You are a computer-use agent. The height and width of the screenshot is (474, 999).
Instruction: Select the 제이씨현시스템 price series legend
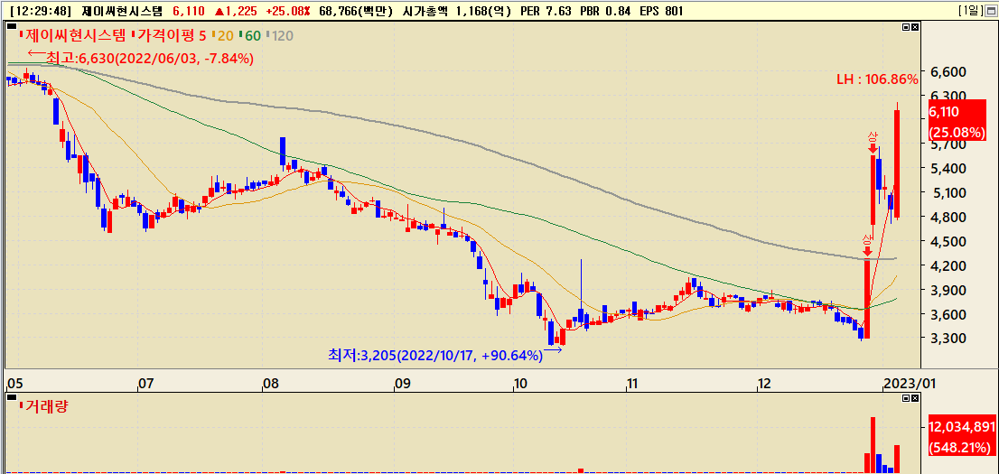(x=72, y=36)
